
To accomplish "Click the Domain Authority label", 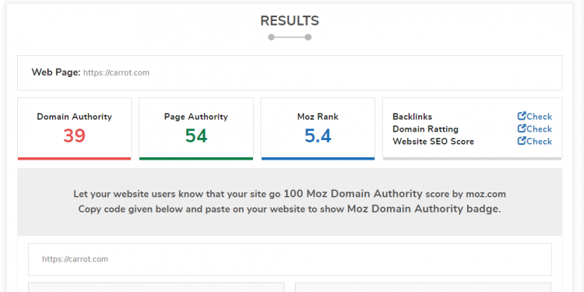I will pyautogui.click(x=74, y=117).
